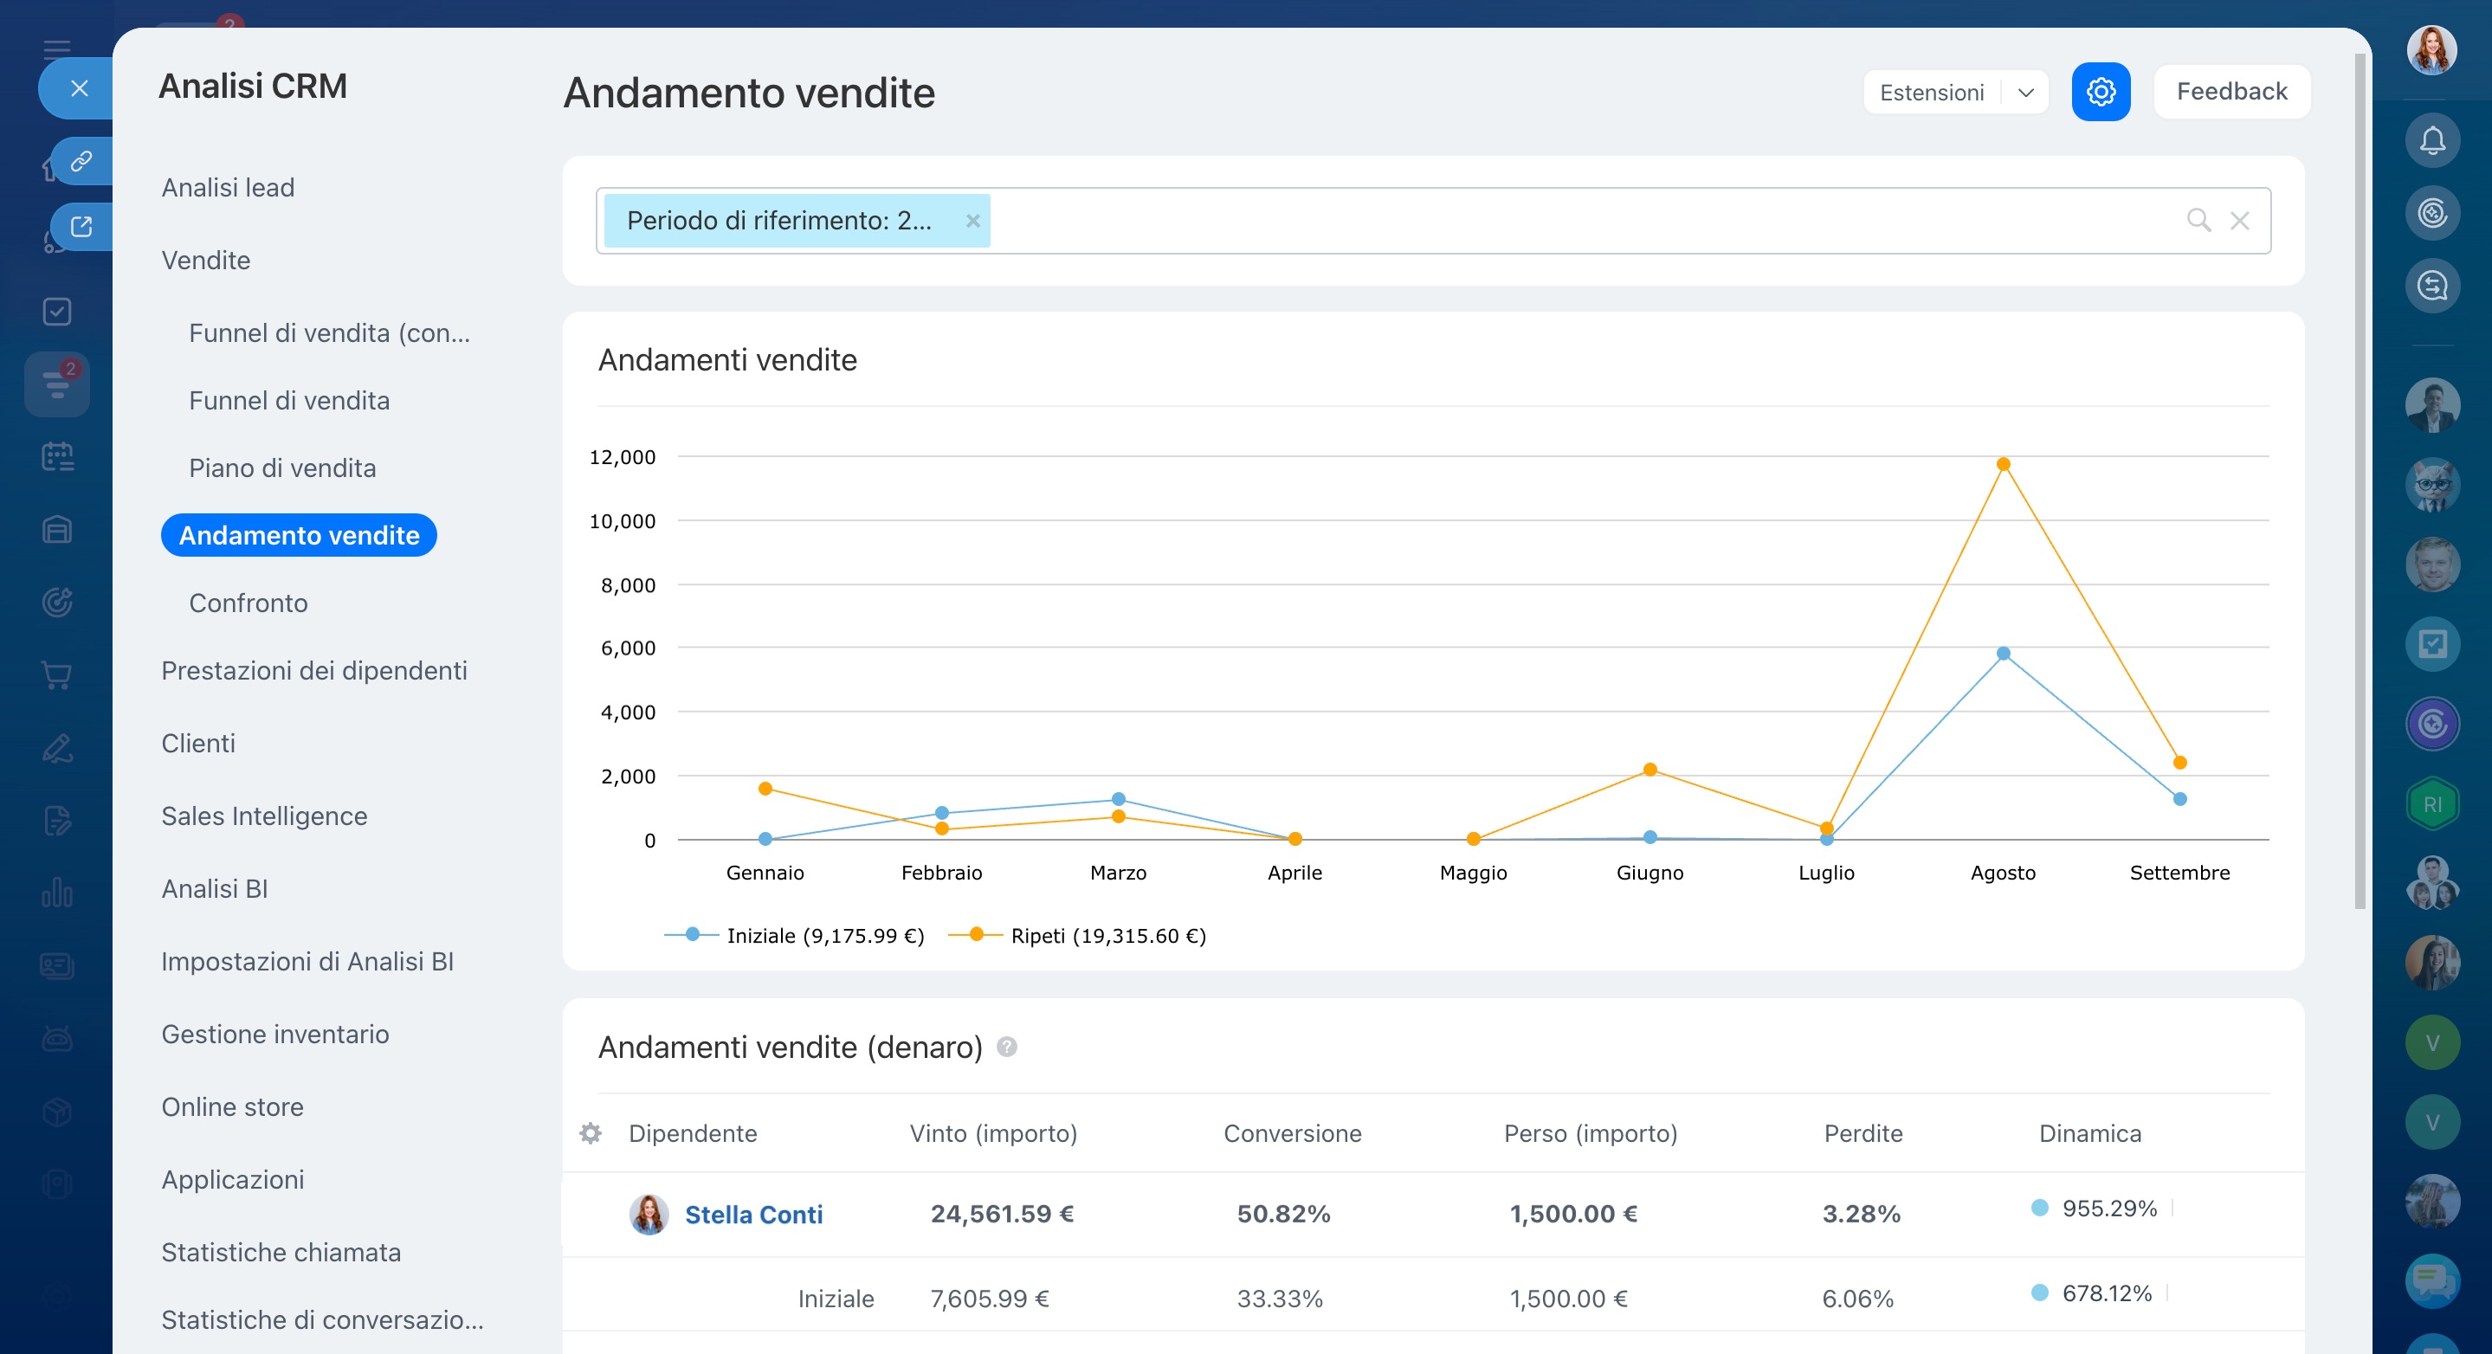Click the copy link icon button

coord(81,160)
